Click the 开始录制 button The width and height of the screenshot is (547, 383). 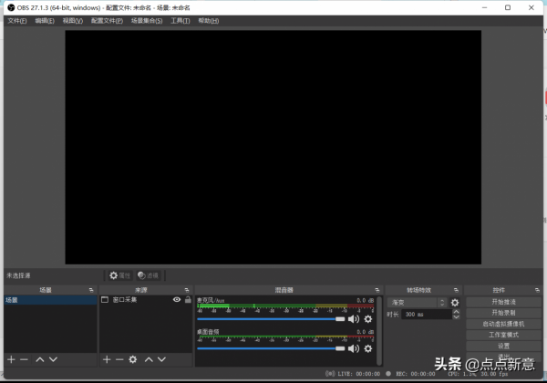click(503, 313)
